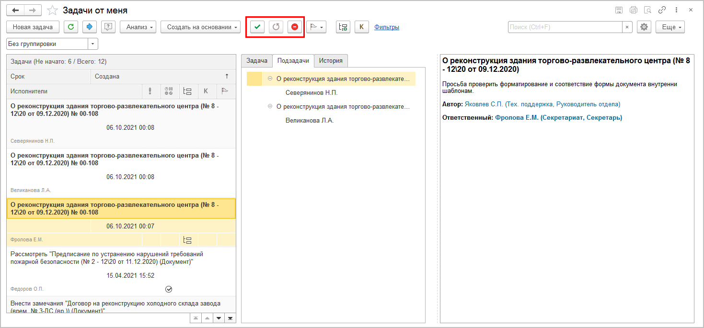Select the task row assigned to Великанова Л.А.
This screenshot has height=328, width=704.
(x=121, y=172)
